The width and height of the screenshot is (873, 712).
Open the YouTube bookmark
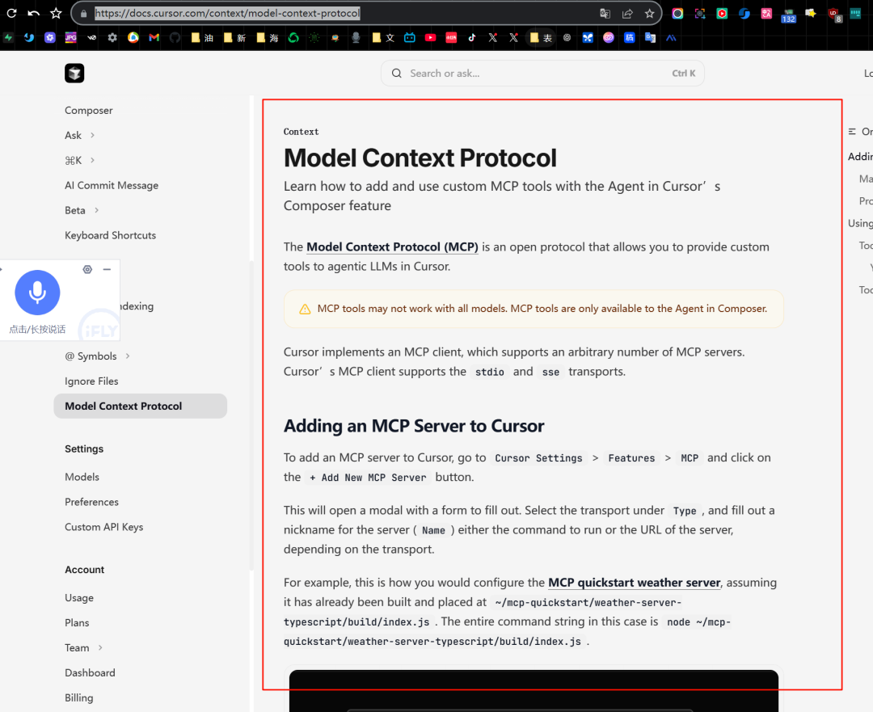coord(430,37)
